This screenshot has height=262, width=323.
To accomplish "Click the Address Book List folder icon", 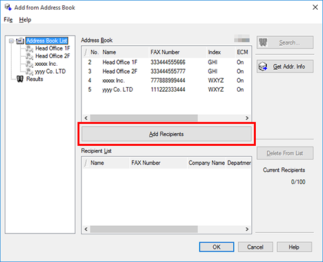I will click(20, 41).
